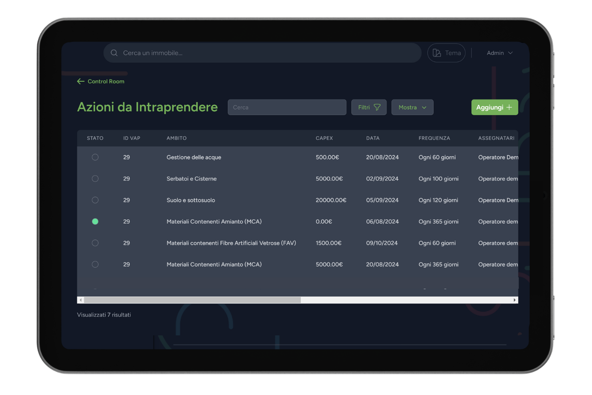Image resolution: width=592 pixels, height=395 pixels.
Task: Toggle status circle for Gestione delle acque
Action: [x=95, y=157]
